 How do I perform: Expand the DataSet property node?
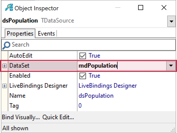(5, 66)
